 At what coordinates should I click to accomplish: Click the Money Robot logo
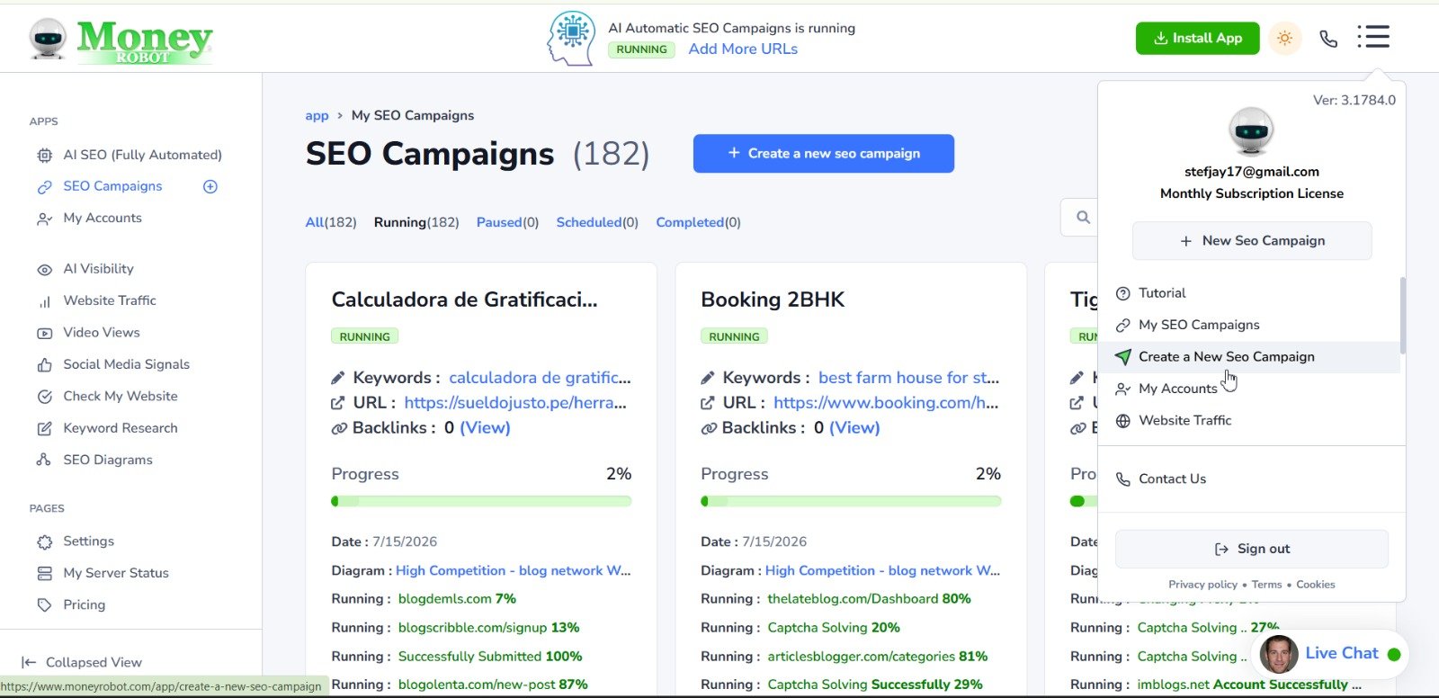click(121, 40)
